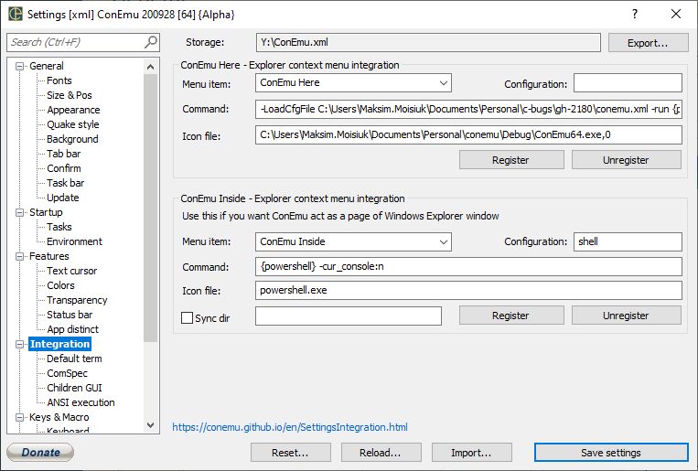Click the ConEmu Inside Configuration field

pyautogui.click(x=628, y=241)
